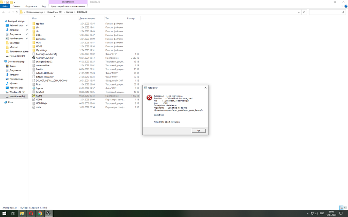This screenshot has height=217, width=348.
Task: Open Сеть in navigation pane
Action: [x=10, y=102]
